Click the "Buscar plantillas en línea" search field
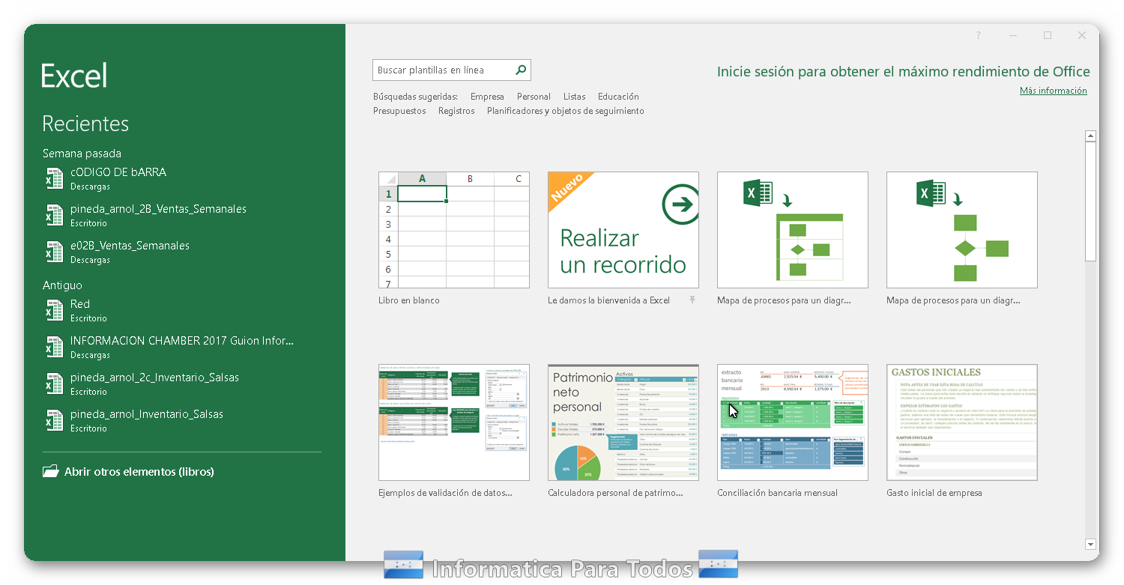This screenshot has height=585, width=1124. pyautogui.click(x=438, y=70)
